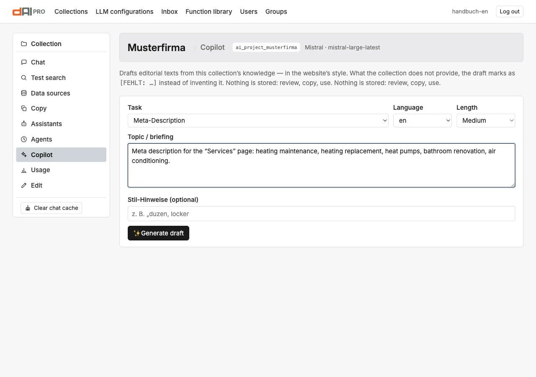Click the handbuch-en username text
The width and height of the screenshot is (536, 377).
coord(470,12)
